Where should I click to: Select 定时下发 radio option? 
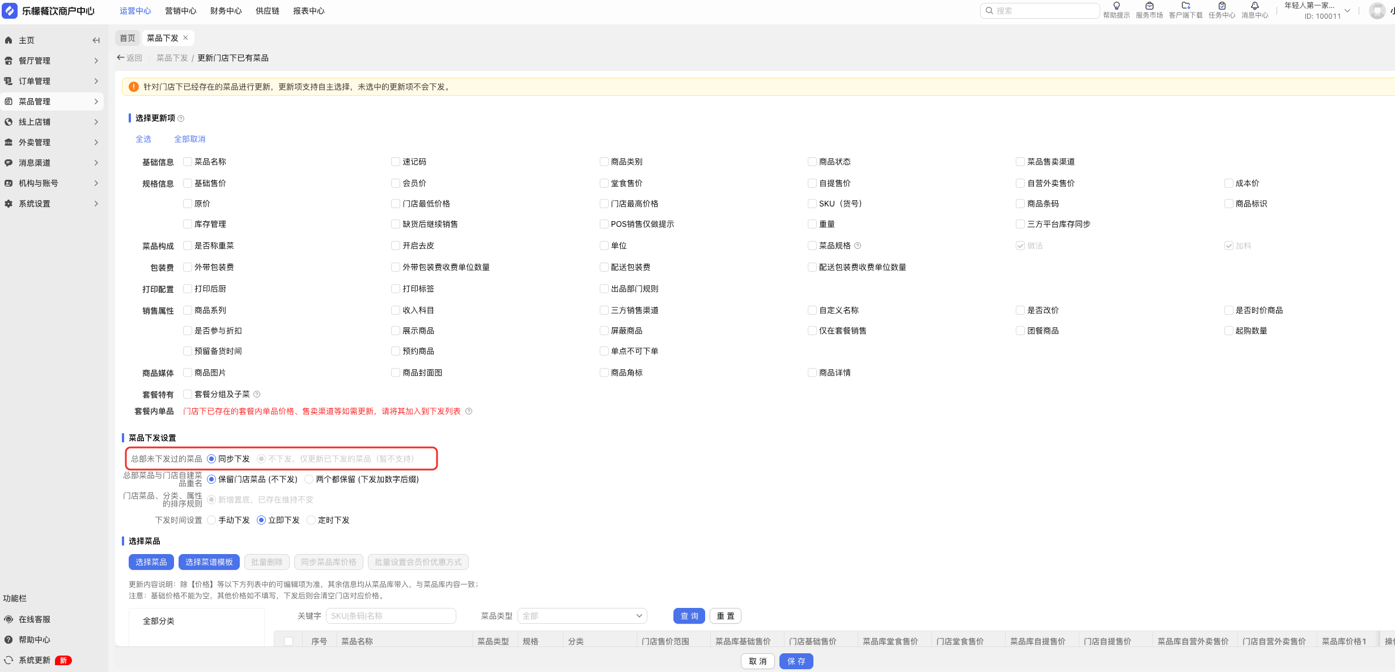[x=311, y=520]
